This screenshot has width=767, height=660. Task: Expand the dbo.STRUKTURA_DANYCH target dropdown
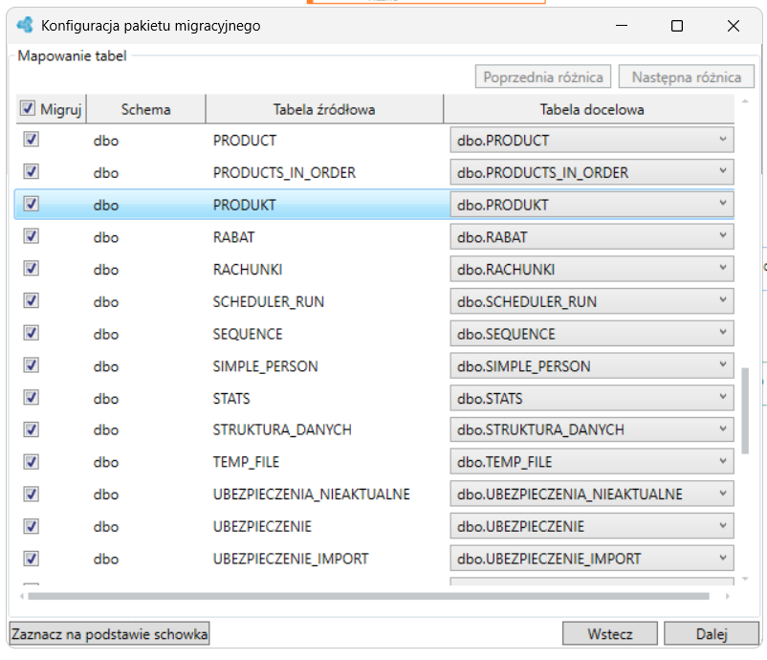(592, 429)
